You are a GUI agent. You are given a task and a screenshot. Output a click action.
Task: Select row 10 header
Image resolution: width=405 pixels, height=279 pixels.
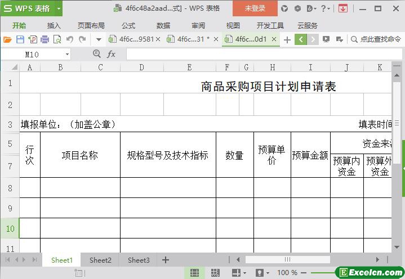pos(10,228)
